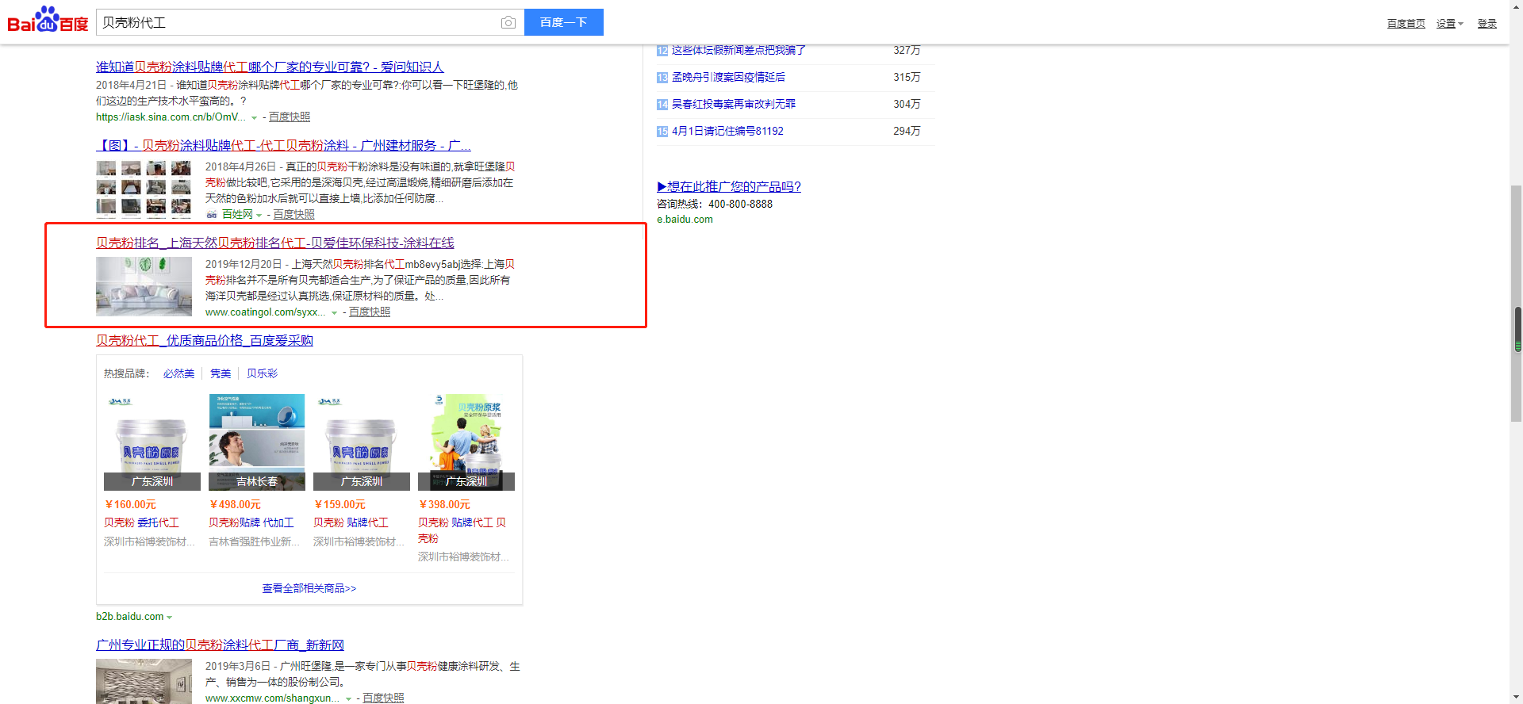1523x704 pixels.
Task: Open 百度快照 for the coatingol result
Action: 370,312
